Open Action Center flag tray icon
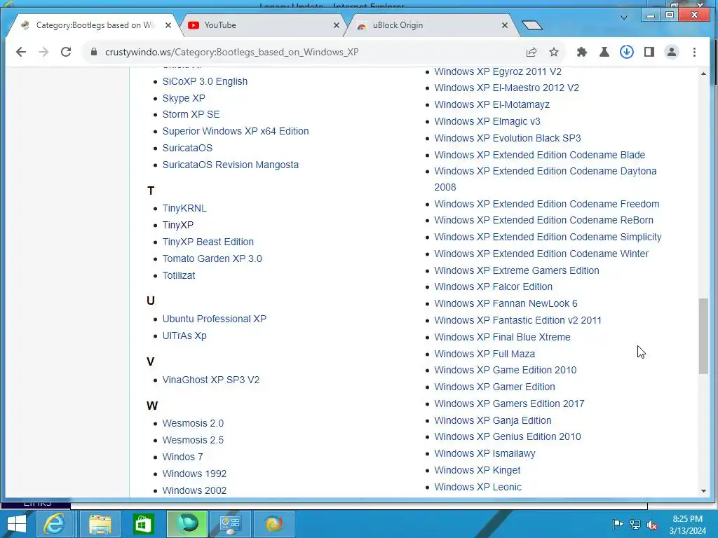Screen dimensions: 718x538 click(x=618, y=525)
